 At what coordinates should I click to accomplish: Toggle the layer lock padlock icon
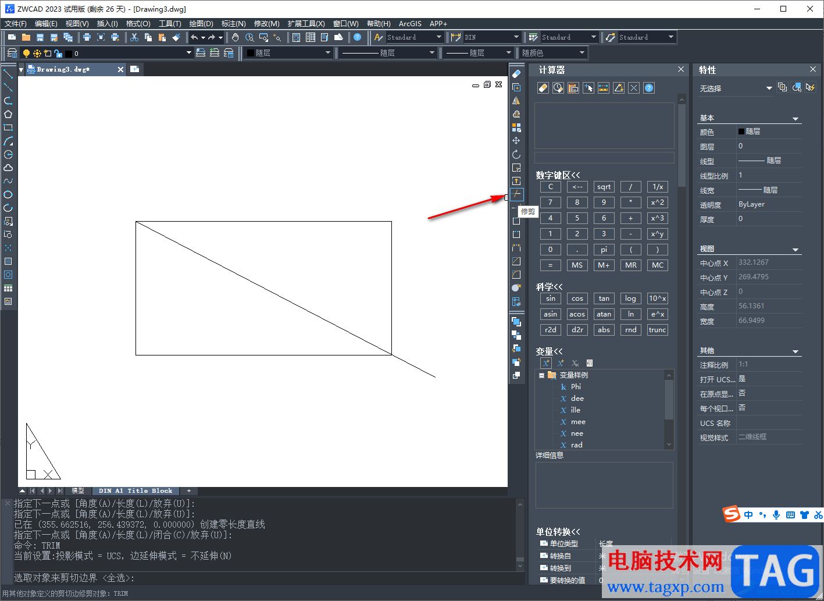point(58,53)
